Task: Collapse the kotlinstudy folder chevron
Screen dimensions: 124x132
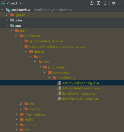Action: [40, 67]
